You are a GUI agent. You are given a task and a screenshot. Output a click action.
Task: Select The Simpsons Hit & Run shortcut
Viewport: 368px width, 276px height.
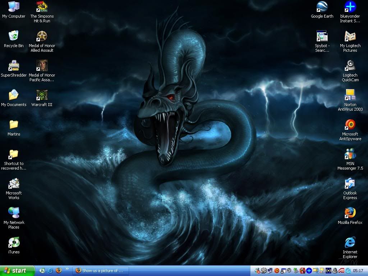click(42, 12)
